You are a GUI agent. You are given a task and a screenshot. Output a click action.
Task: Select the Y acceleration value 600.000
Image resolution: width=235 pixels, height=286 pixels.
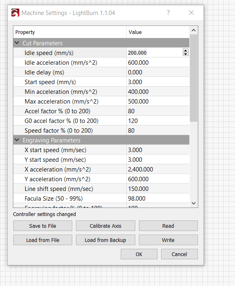coord(138,179)
